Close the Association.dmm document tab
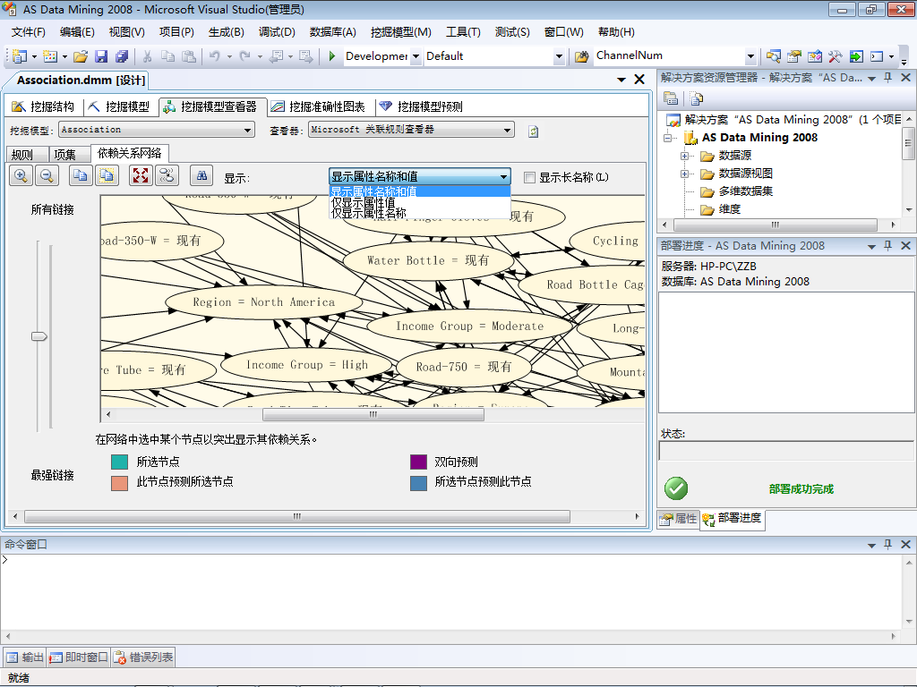Screen dimensions: 917x687 (x=639, y=80)
